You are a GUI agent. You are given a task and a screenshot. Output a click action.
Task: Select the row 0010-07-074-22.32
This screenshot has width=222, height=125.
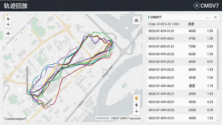tap(181, 54)
